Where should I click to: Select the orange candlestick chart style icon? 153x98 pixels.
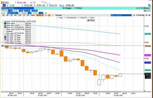coord(49,15)
